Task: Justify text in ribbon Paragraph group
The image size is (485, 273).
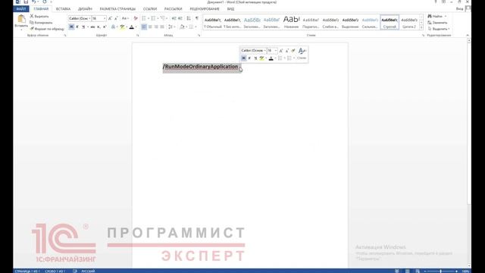Action: (x=162, y=27)
